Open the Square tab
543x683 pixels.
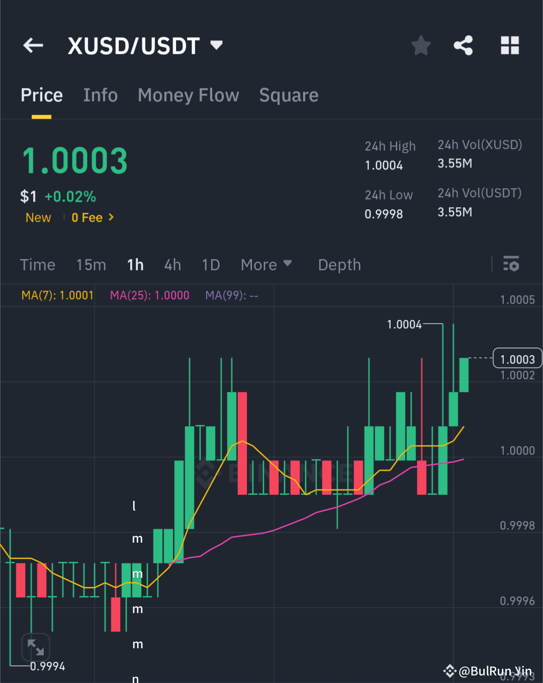click(x=289, y=95)
